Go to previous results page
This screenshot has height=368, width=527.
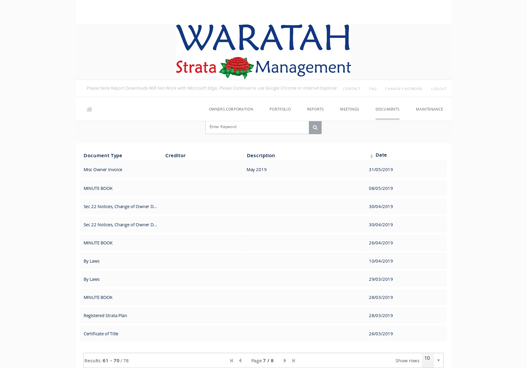[x=240, y=360]
